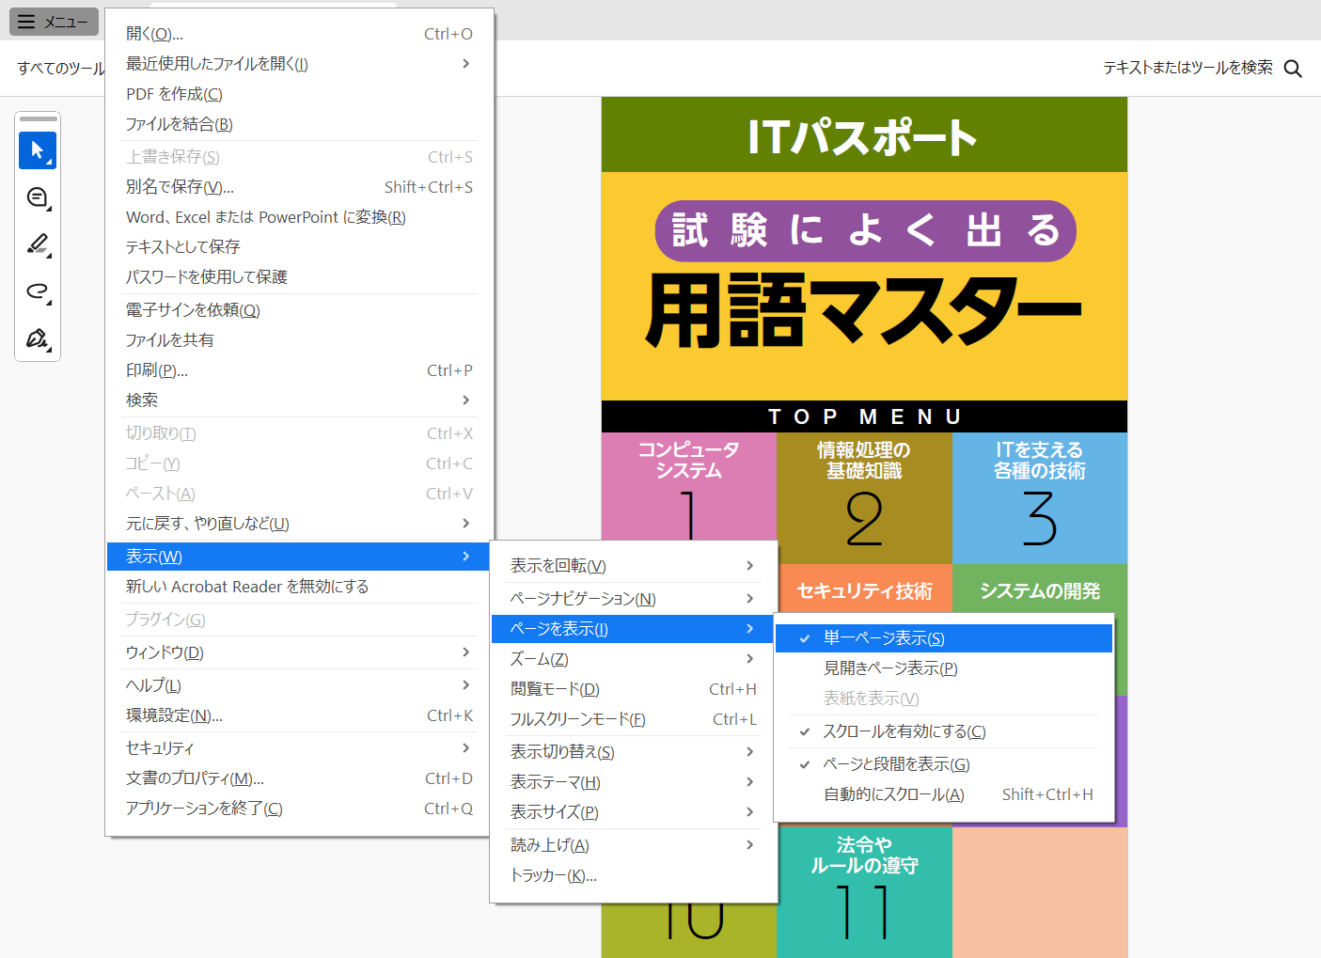Select the highlighter pen tool
Screen dimensions: 1321x958
(38, 244)
